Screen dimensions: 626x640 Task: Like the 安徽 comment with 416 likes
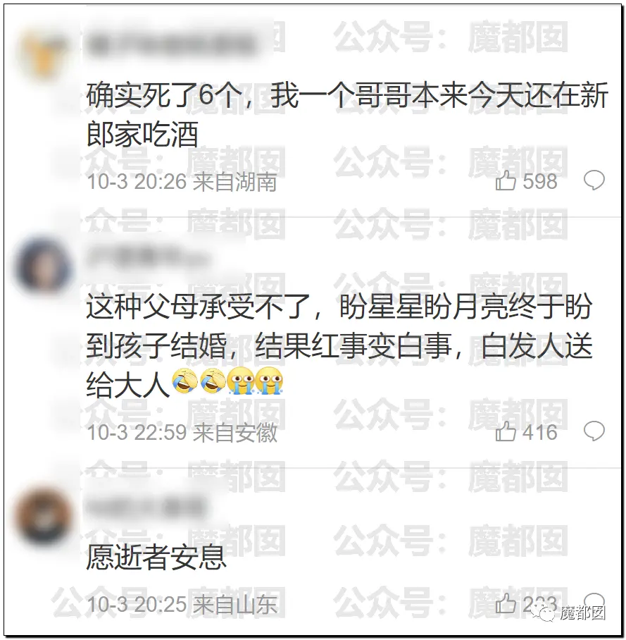point(506,431)
